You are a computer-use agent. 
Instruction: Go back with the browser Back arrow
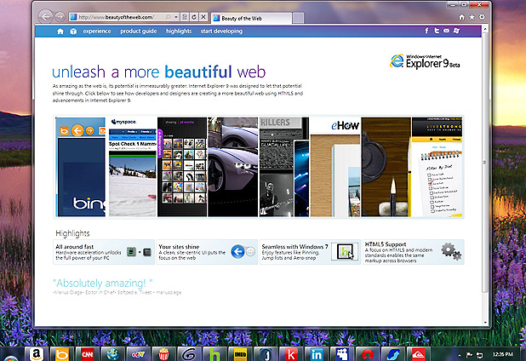pyautogui.click(x=45, y=16)
